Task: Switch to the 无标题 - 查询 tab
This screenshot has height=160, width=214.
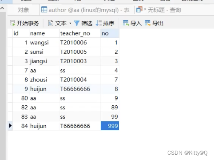Action: pyautogui.click(x=159, y=10)
